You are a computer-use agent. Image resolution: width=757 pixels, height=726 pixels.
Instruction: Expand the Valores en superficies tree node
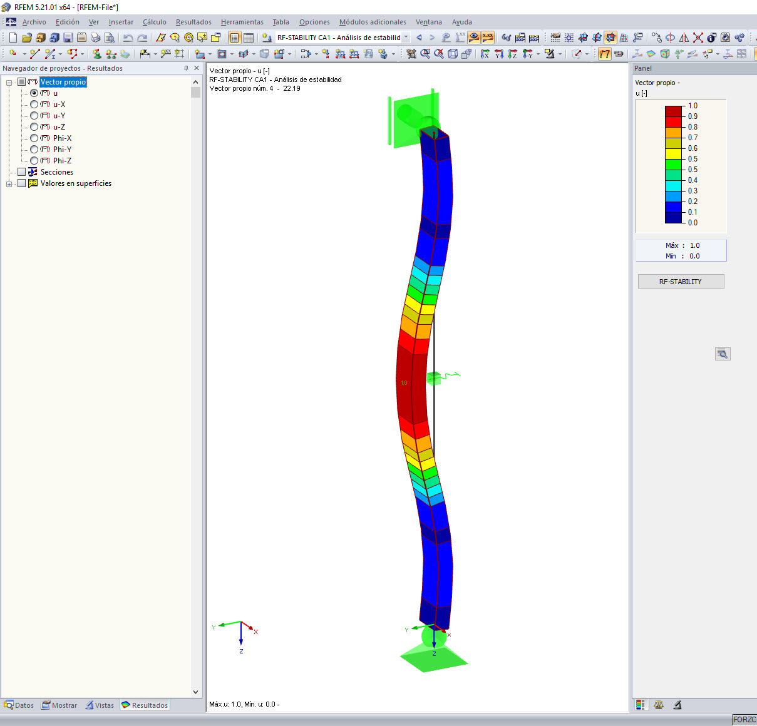coord(9,183)
